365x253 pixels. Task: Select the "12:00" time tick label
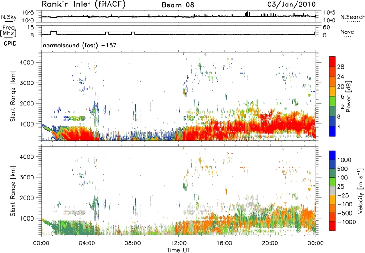178,243
